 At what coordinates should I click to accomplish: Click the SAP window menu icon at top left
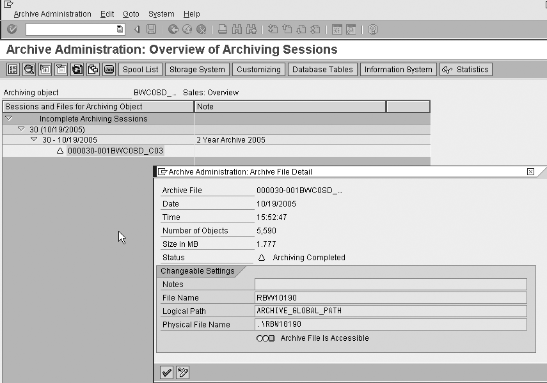point(8,4)
